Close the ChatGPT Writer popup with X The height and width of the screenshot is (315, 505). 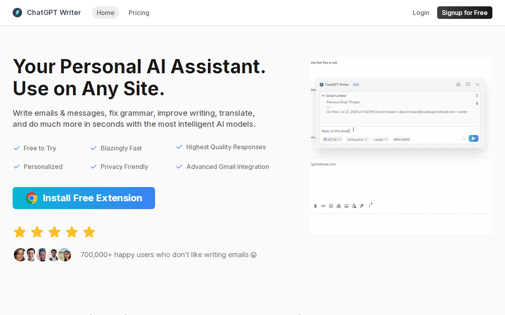coord(477,85)
